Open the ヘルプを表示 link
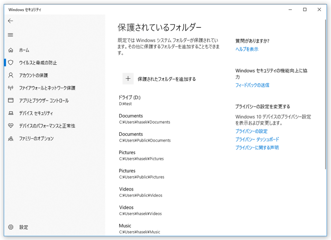 [247, 49]
